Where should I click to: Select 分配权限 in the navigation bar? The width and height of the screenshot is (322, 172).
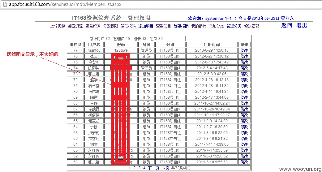coord(111,26)
